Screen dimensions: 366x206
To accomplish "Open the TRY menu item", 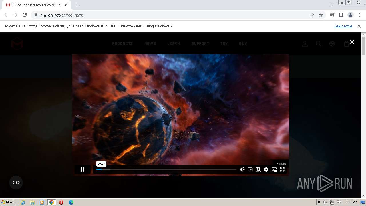I will point(224,43).
